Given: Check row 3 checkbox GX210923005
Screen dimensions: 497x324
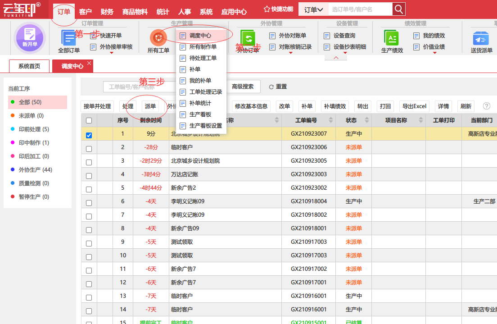Looking at the screenshot, I should [89, 163].
